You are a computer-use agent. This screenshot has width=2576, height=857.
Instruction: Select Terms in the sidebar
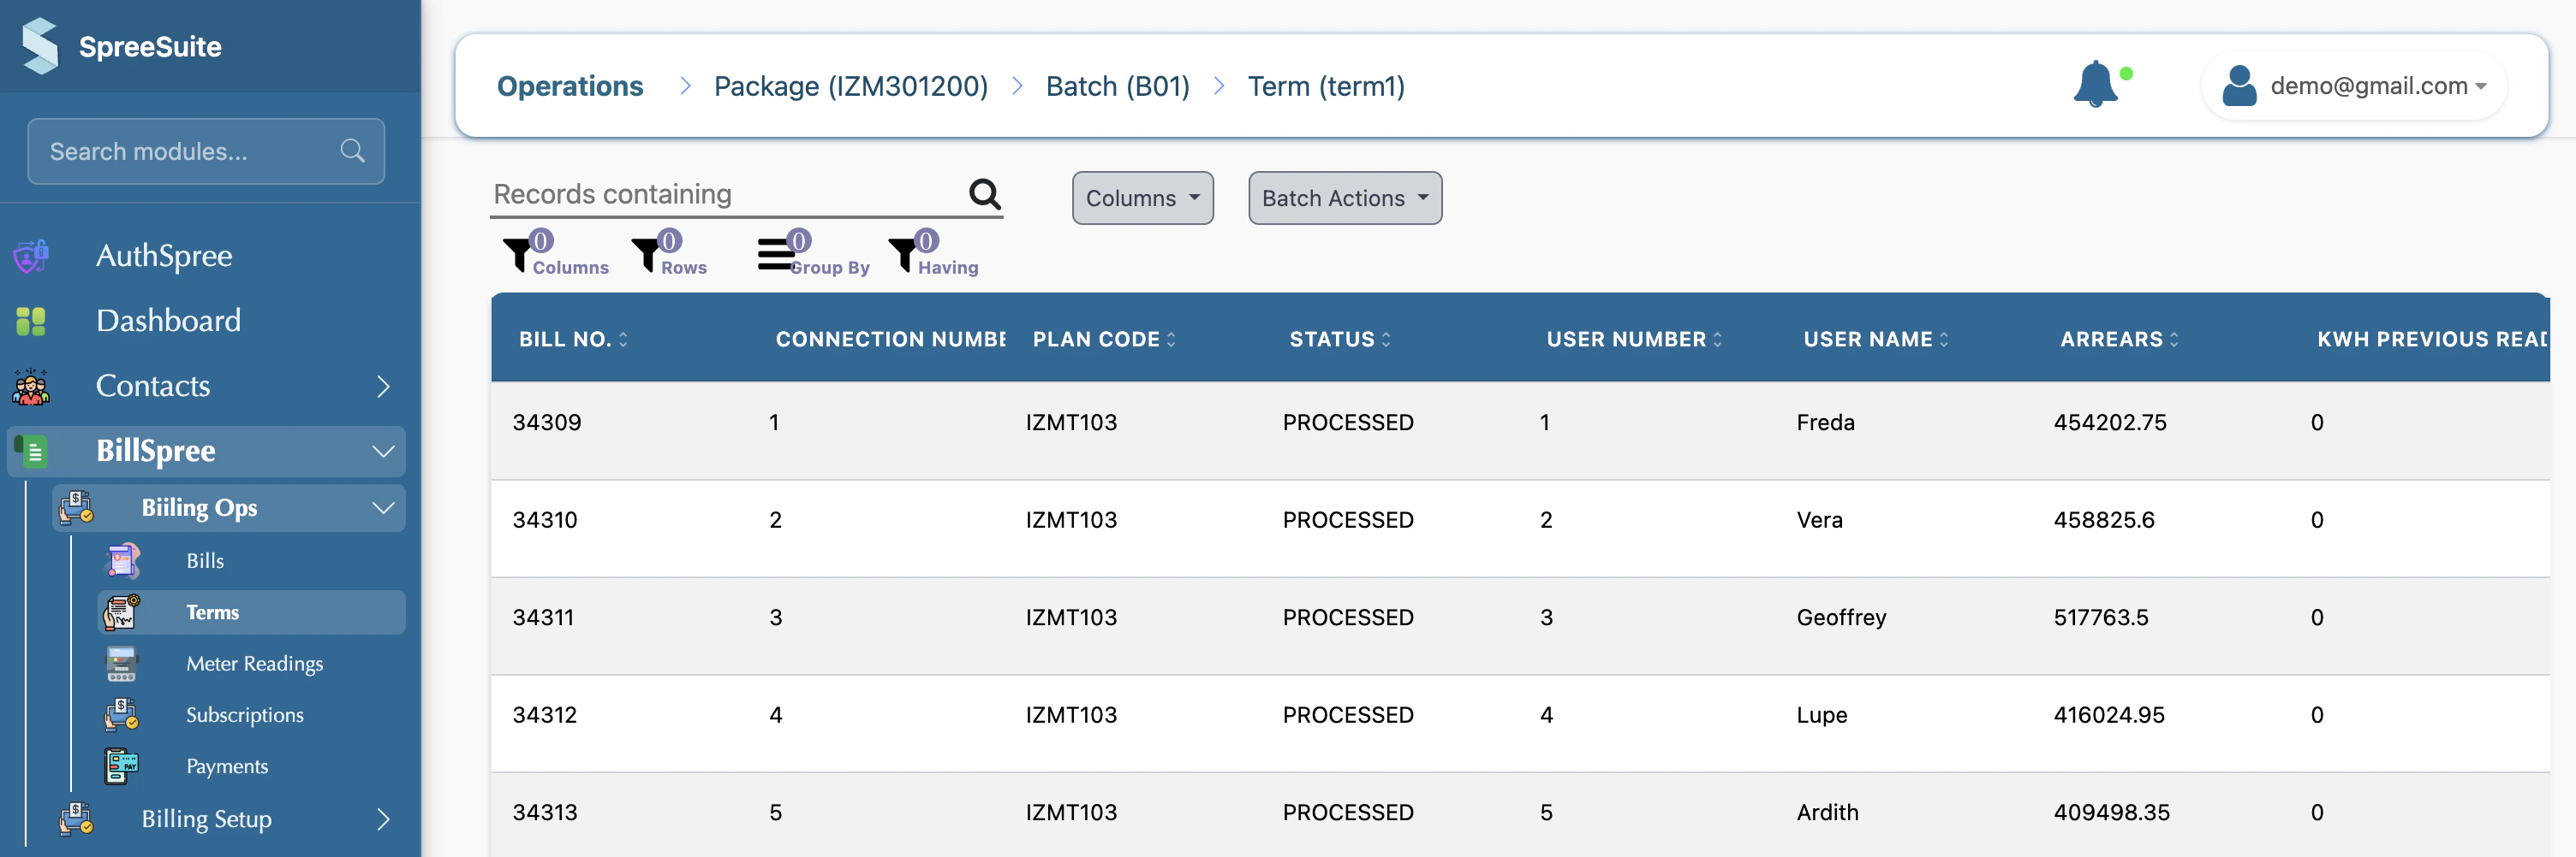[251, 612]
